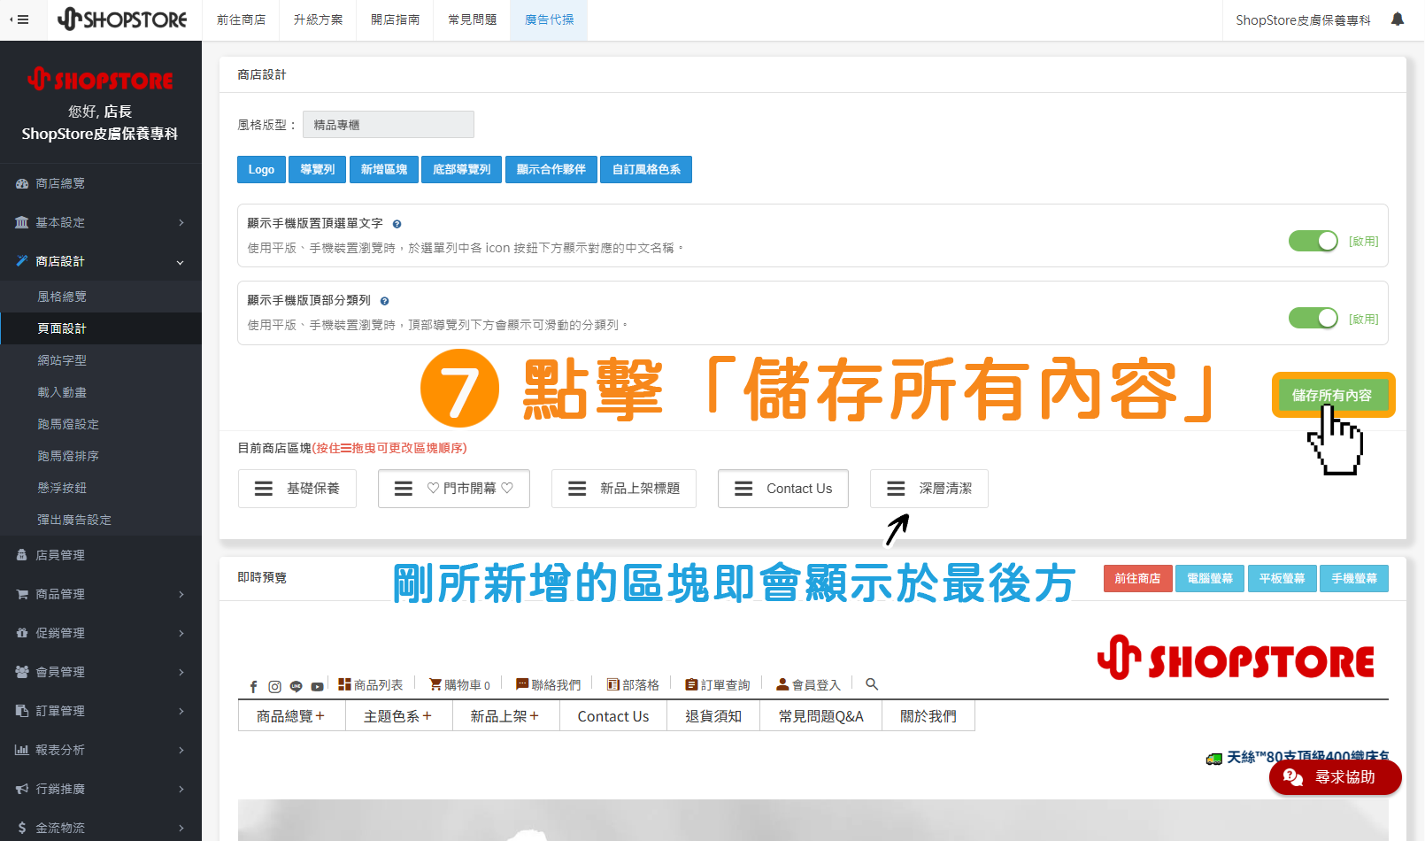
Task: Open the notification bell
Action: 1398,19
